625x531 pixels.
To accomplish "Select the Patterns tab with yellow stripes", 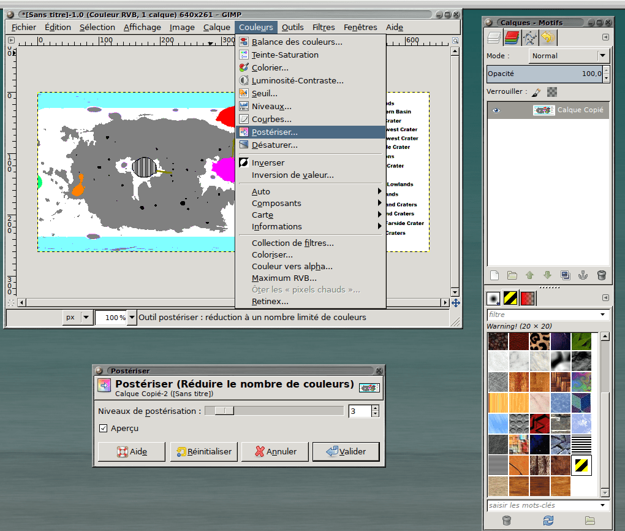I will (x=510, y=298).
